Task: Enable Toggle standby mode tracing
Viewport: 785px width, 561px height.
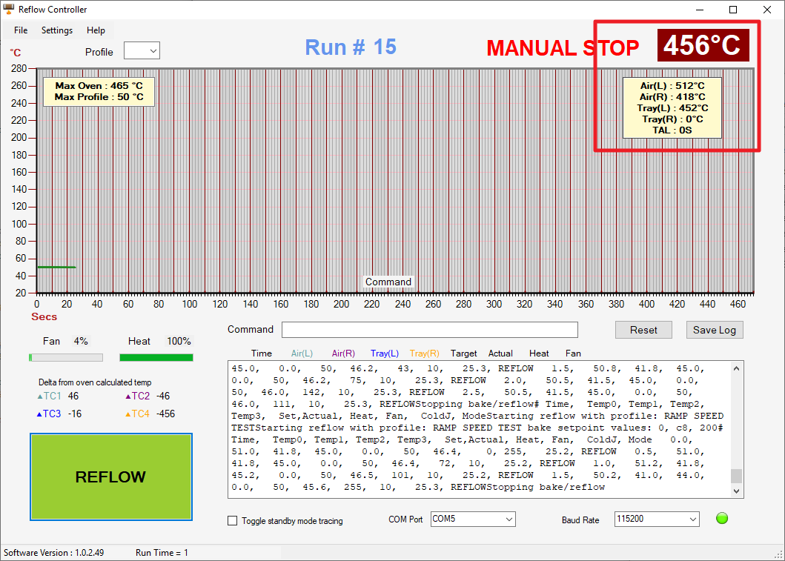Action: click(x=232, y=520)
